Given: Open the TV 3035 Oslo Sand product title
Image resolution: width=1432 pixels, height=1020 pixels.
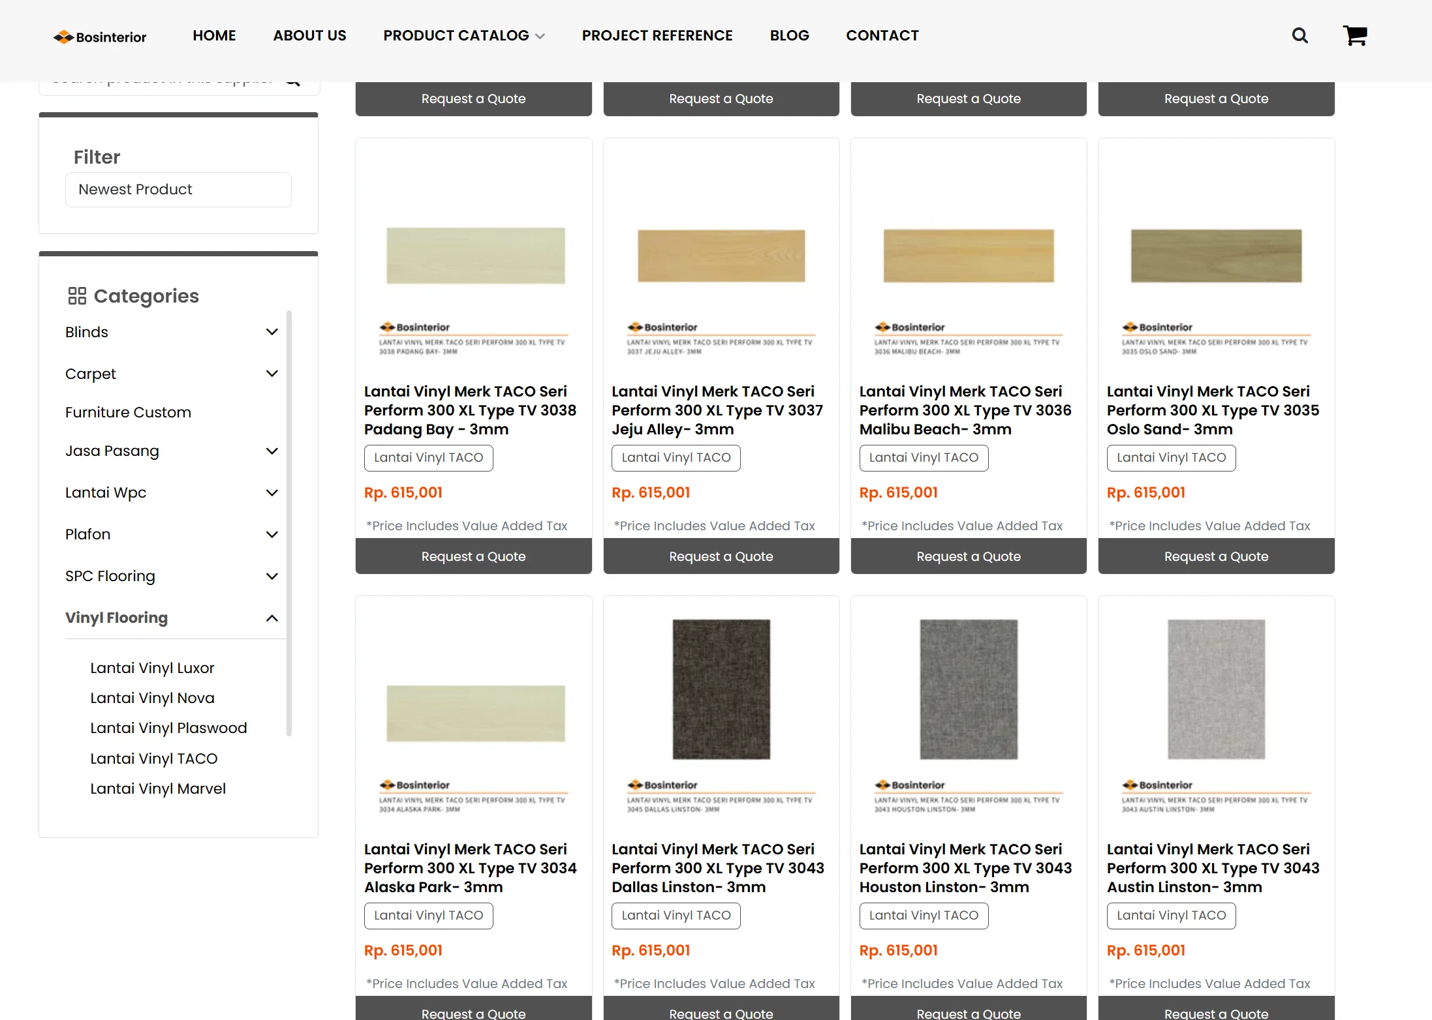Looking at the screenshot, I should tap(1213, 410).
